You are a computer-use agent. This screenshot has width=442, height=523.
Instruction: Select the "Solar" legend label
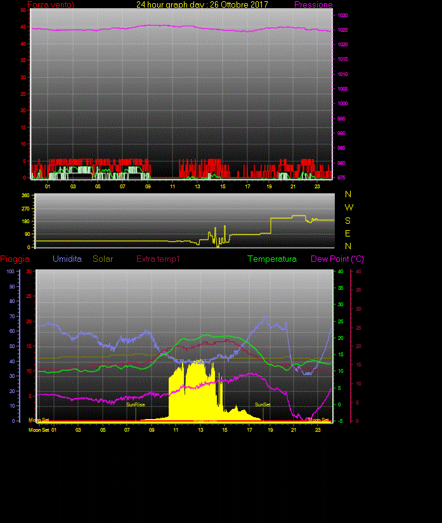103,259
